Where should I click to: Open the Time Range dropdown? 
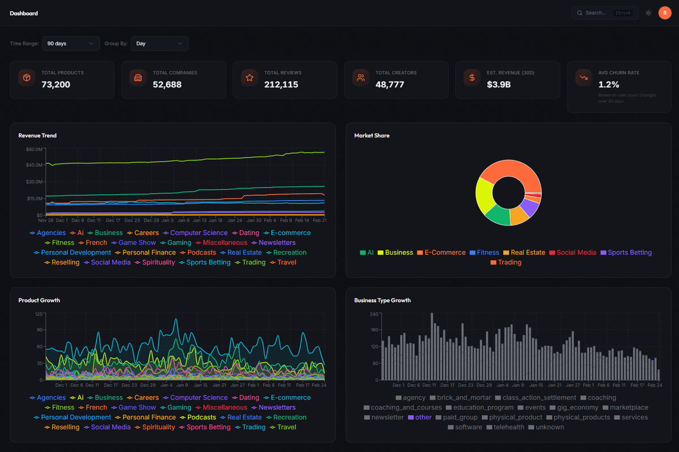click(71, 44)
